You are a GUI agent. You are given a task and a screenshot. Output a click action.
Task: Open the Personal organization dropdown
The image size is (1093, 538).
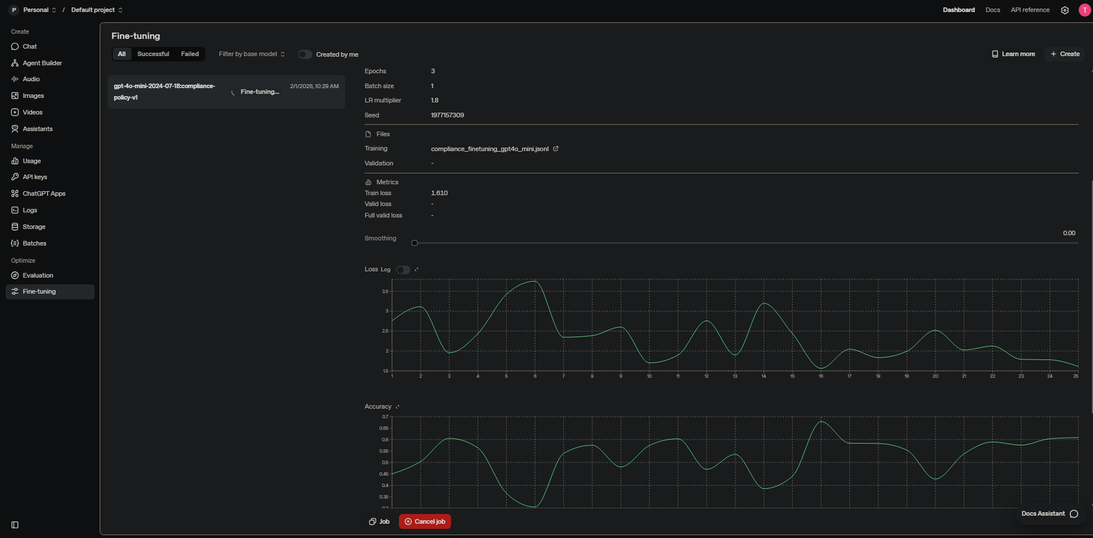coord(40,10)
